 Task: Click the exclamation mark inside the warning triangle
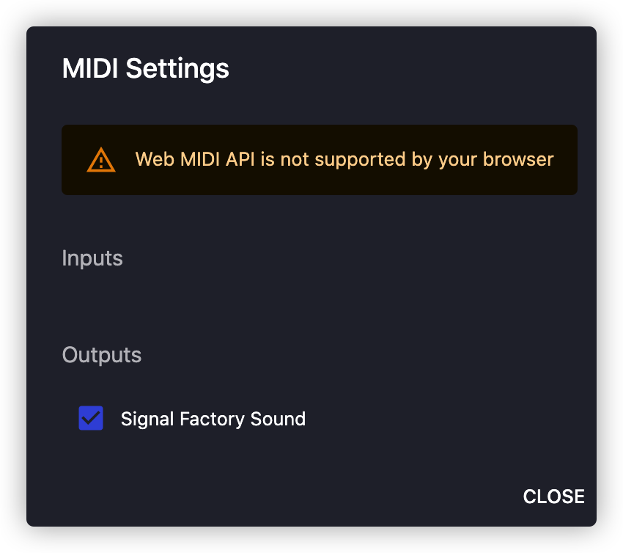click(100, 162)
